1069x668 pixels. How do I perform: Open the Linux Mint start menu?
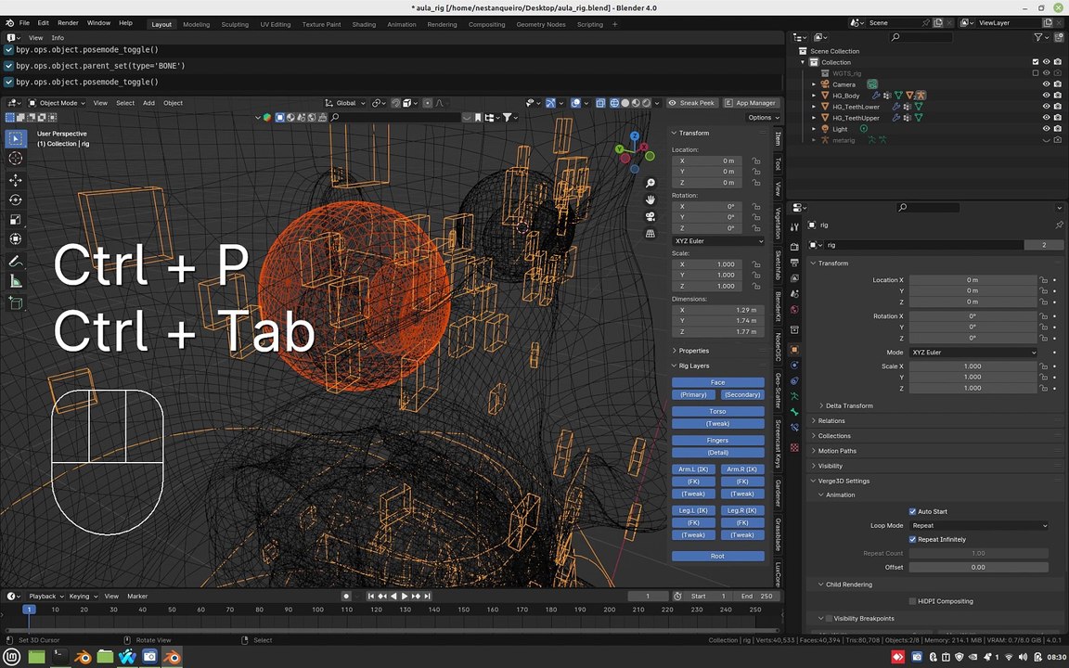click(13, 657)
